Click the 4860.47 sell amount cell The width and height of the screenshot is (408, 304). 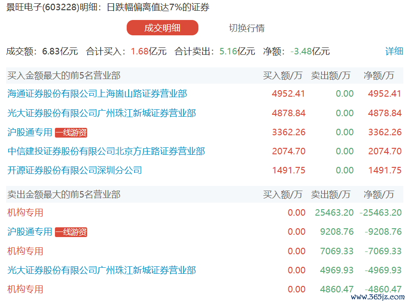point(337,289)
